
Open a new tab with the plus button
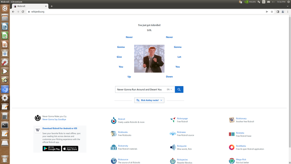pyautogui.click(x=51, y=6)
